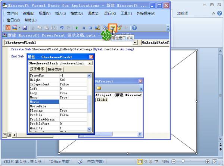224x166 pixels.
Task: Click the Reset stop square icon
Action: 90,28
